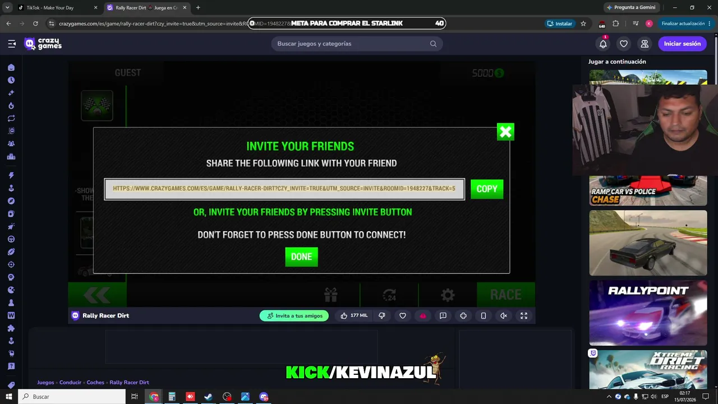718x404 pixels.
Task: Open the Windows Start menu
Action: point(9,397)
